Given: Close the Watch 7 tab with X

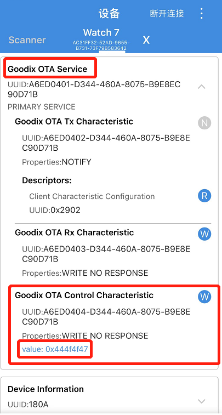Looking at the screenshot, I should 146,40.
